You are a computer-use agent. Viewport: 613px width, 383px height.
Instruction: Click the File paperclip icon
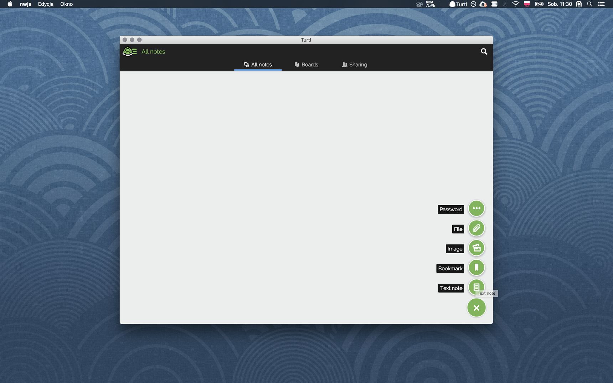pos(477,228)
